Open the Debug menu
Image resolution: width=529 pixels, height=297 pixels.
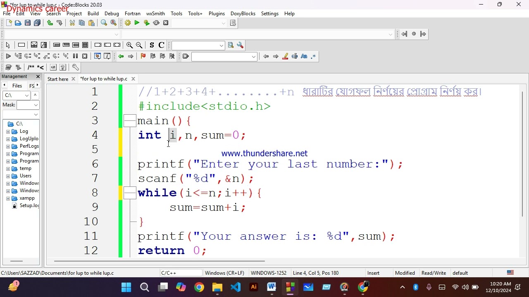(x=112, y=14)
